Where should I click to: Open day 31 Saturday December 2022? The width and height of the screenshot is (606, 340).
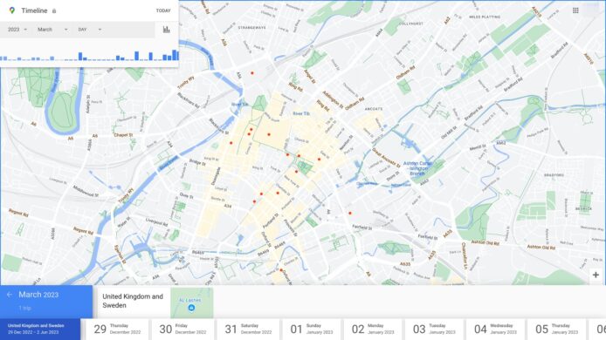coord(249,330)
